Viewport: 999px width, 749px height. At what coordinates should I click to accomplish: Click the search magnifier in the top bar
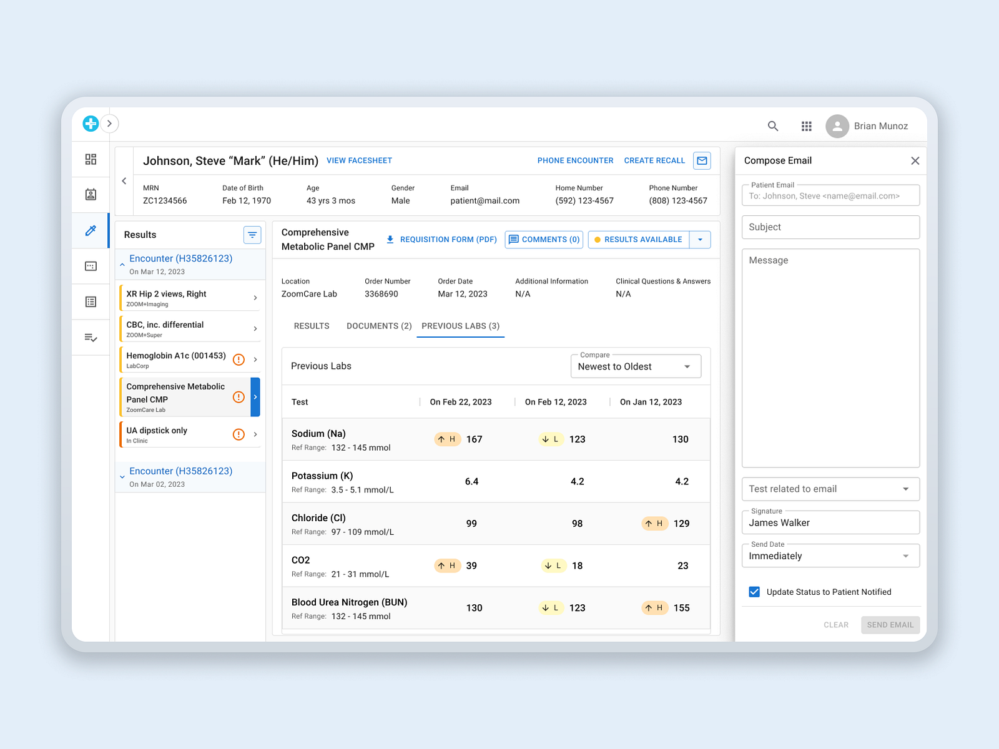click(773, 126)
